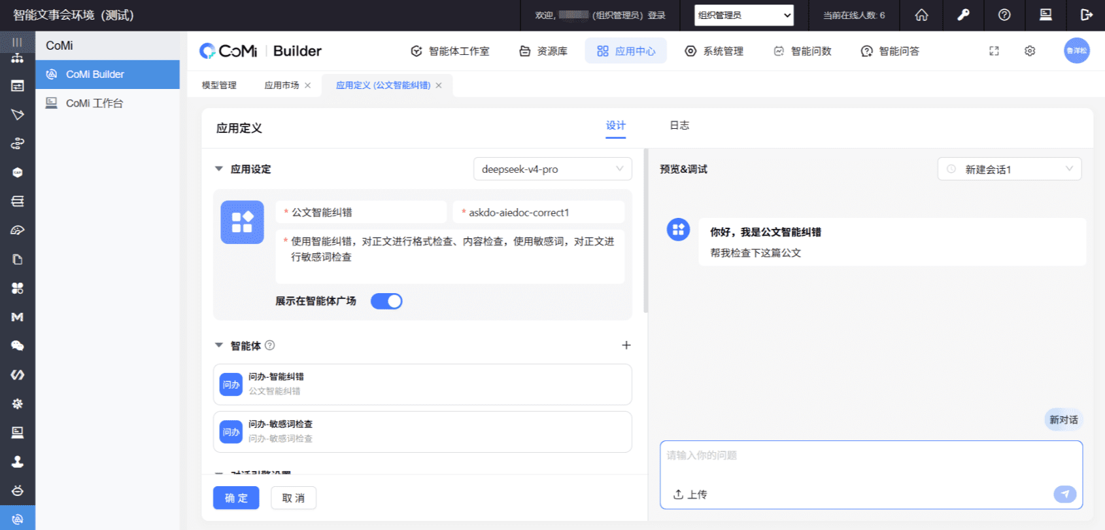This screenshot has height=530, width=1105.
Task: Open 智能问数 menu
Action: tap(802, 51)
